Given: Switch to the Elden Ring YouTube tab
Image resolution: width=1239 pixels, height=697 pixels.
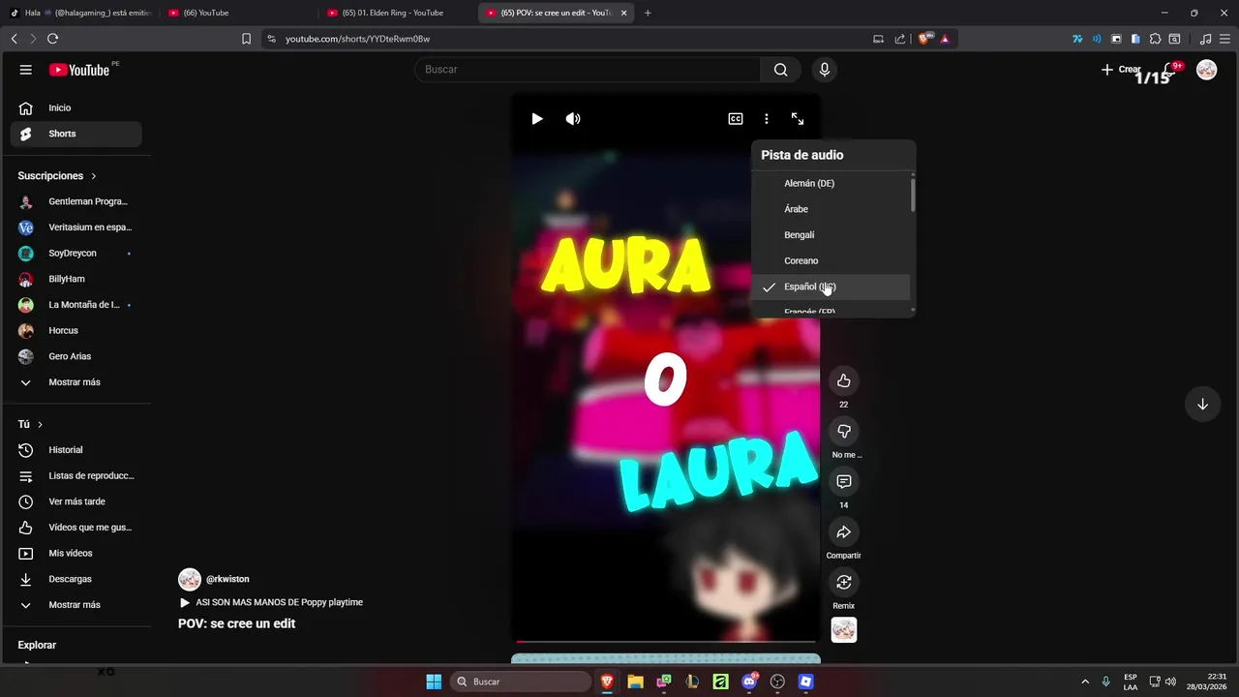Looking at the screenshot, I should click(393, 13).
